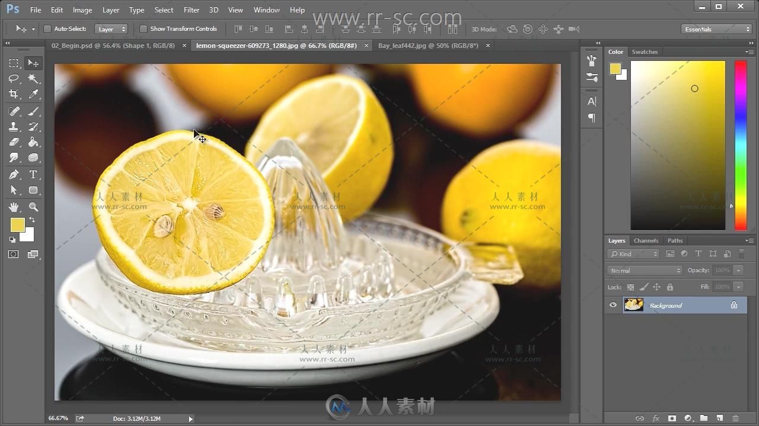Open the layer filter Kind dropdown
The height and width of the screenshot is (426, 759).
[633, 254]
